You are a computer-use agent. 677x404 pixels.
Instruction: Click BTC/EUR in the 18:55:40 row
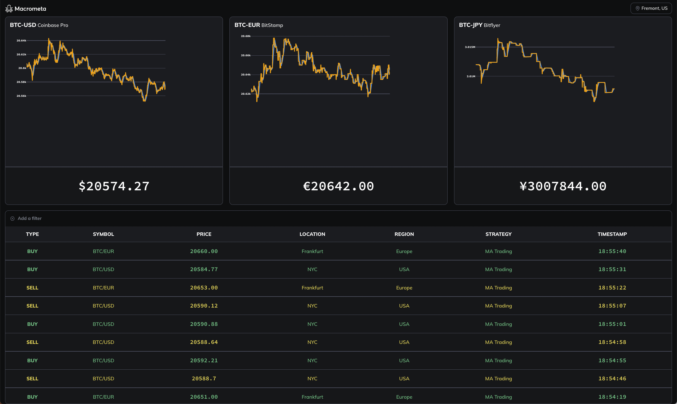point(103,251)
